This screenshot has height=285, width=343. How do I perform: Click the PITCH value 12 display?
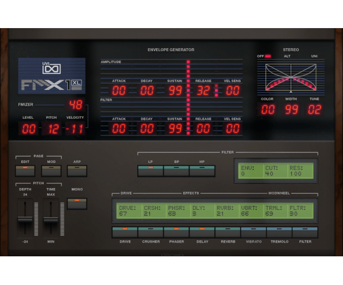(52, 128)
